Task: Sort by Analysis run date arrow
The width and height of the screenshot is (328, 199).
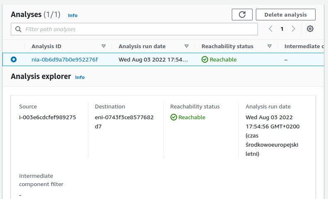Action: [x=187, y=46]
